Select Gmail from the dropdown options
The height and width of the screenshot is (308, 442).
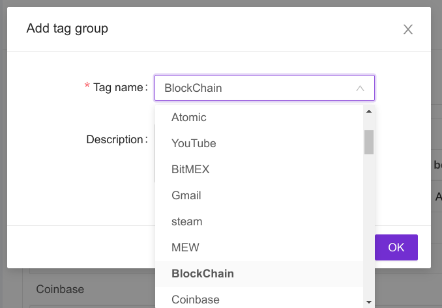coord(186,195)
